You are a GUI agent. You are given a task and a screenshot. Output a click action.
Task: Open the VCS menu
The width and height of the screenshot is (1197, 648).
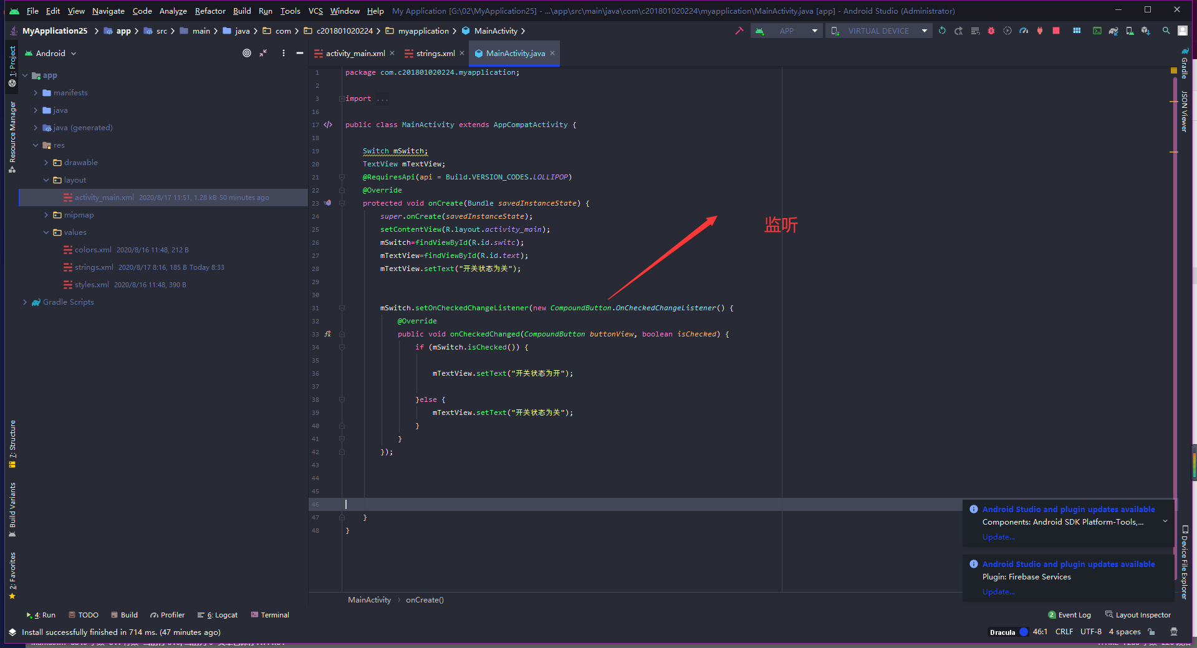point(315,11)
